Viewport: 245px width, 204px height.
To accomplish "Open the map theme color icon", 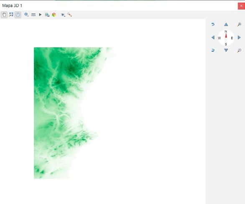I will (54, 15).
